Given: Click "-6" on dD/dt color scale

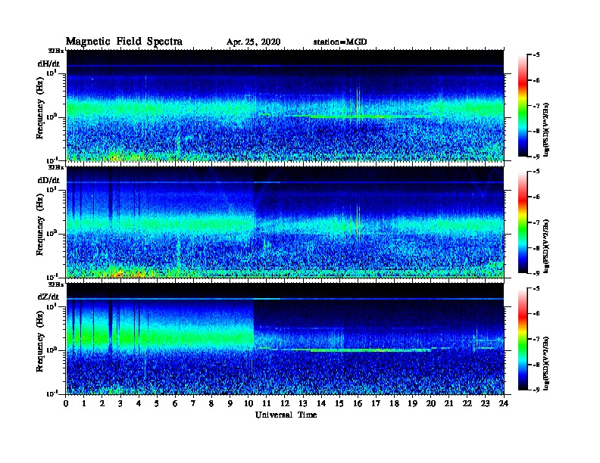Looking at the screenshot, I should [x=537, y=197].
